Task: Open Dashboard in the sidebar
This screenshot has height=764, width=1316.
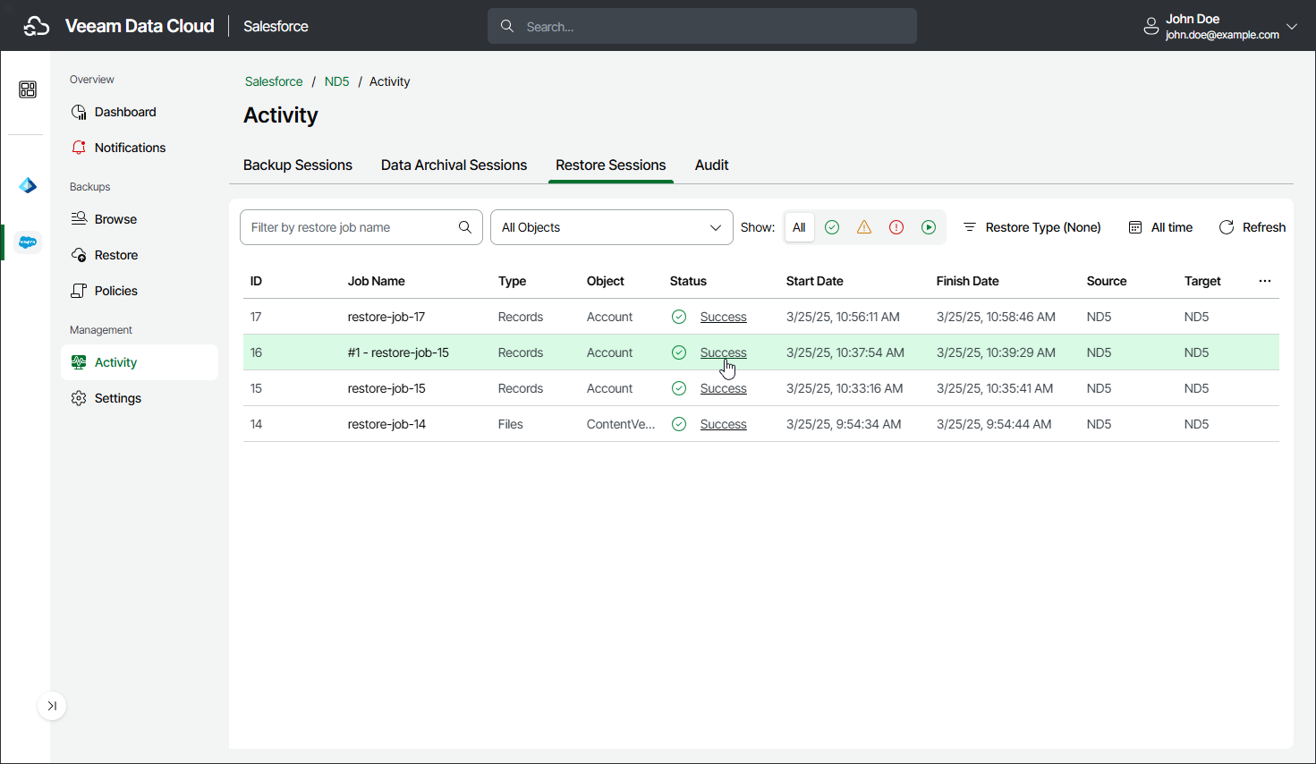Action: click(x=140, y=112)
